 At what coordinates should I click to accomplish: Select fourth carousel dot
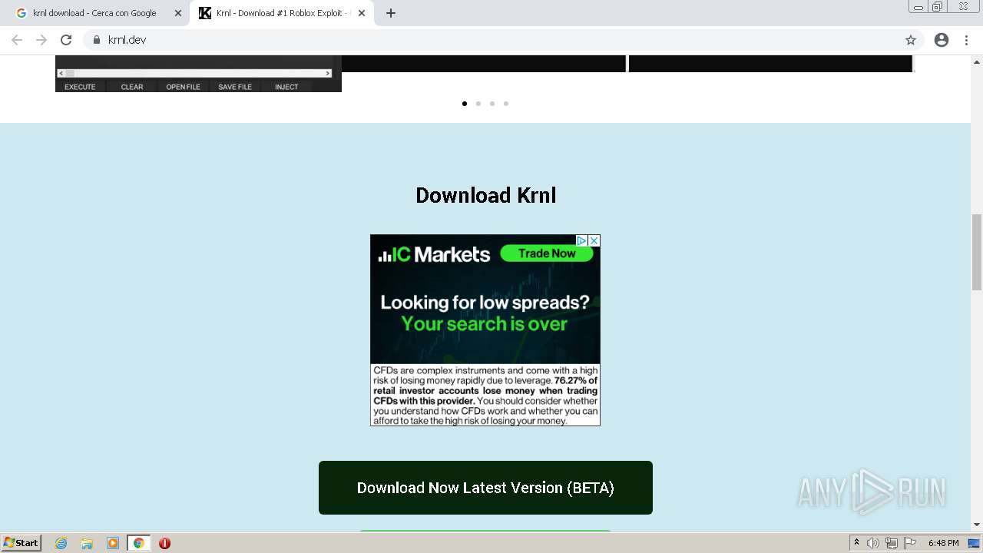(x=506, y=104)
